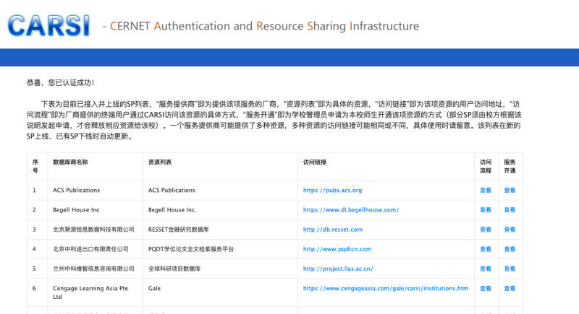579x314 pixels.
Task: Click the CARSI logo
Action: pyautogui.click(x=48, y=25)
